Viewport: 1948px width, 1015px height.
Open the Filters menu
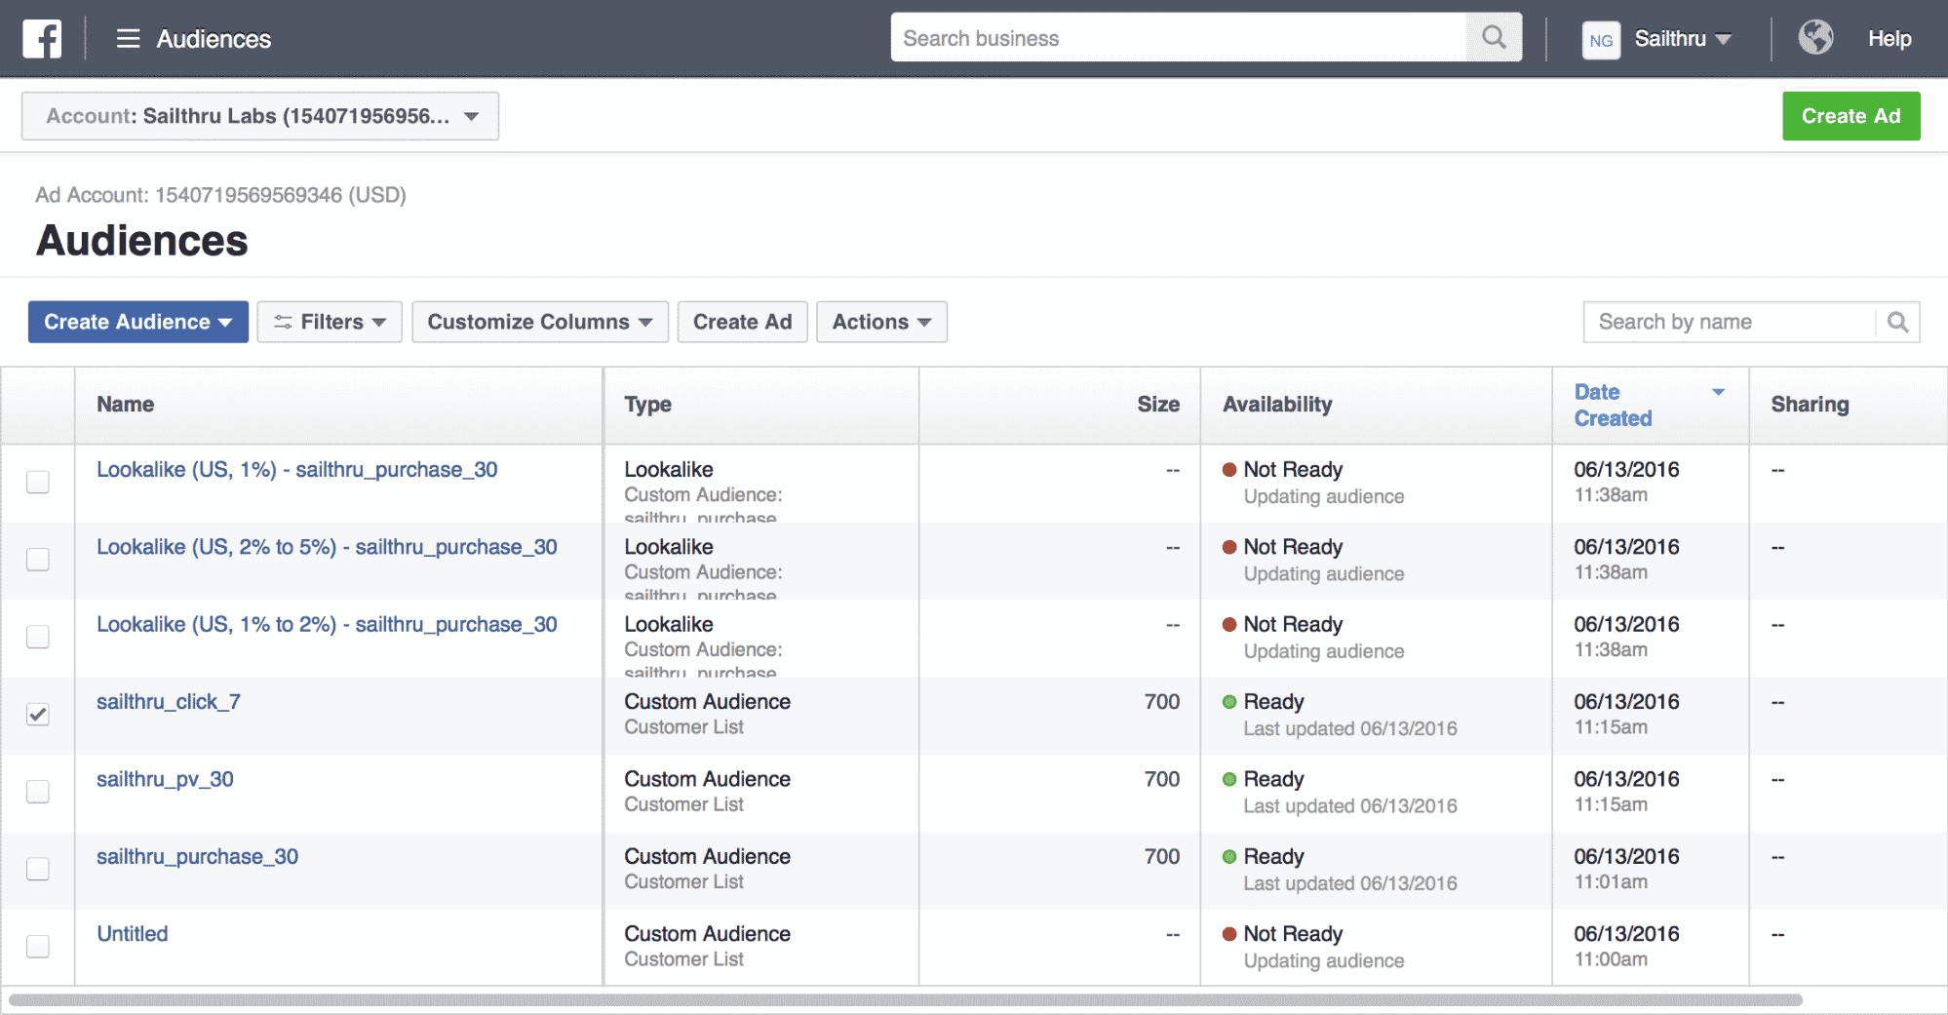click(x=329, y=323)
